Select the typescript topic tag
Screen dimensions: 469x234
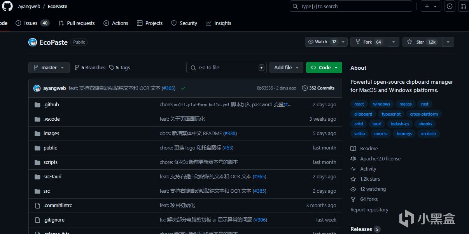391,114
